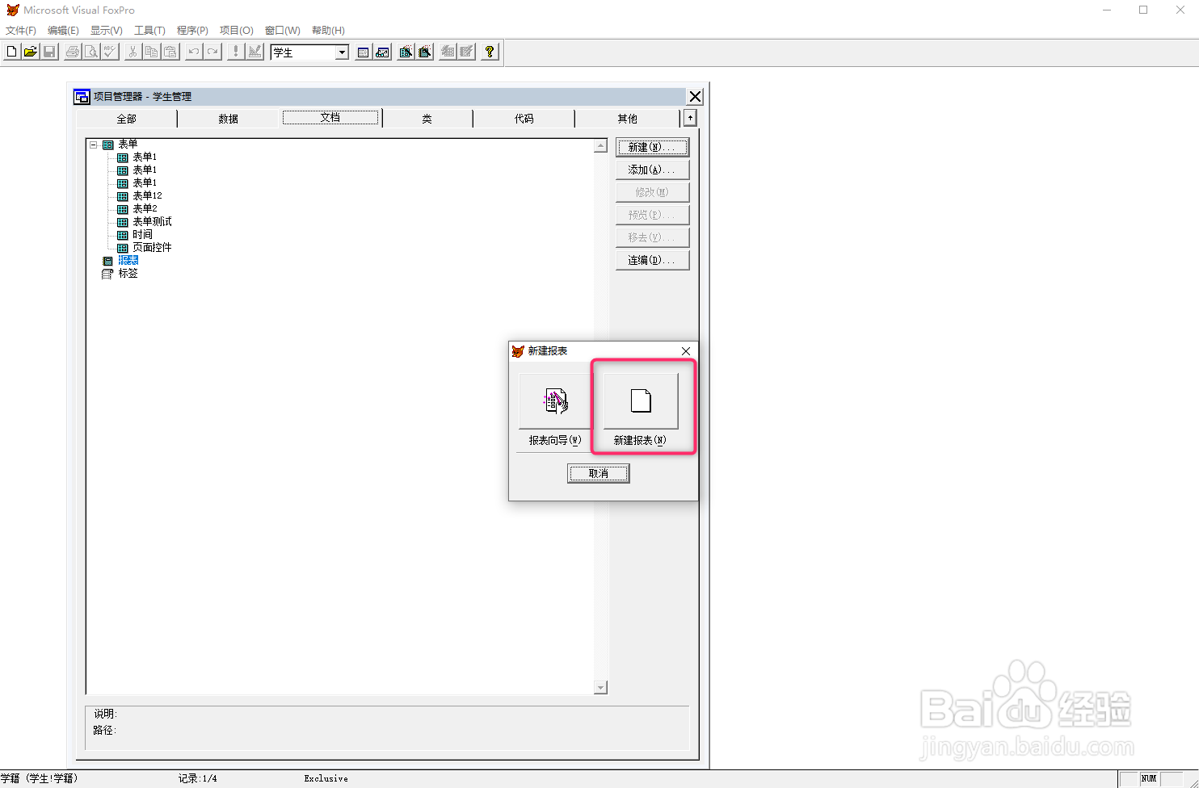Select the 表单12 tree item
The height and width of the screenshot is (788, 1199).
147,196
